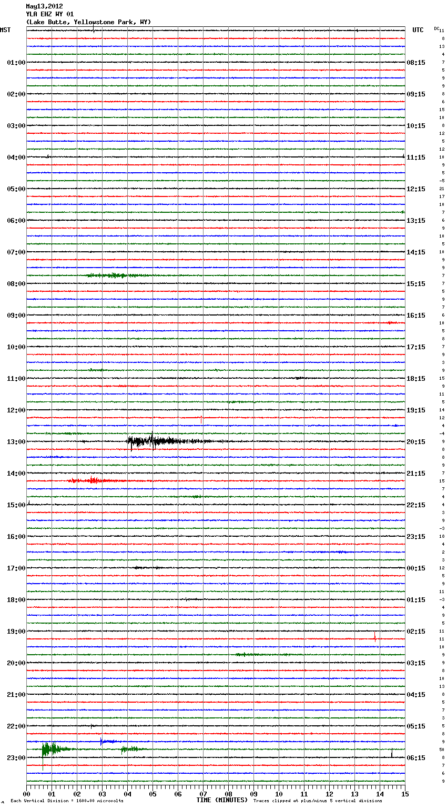Select the 04:00 MST row label
Screen dimensions: 447x808
16,157
